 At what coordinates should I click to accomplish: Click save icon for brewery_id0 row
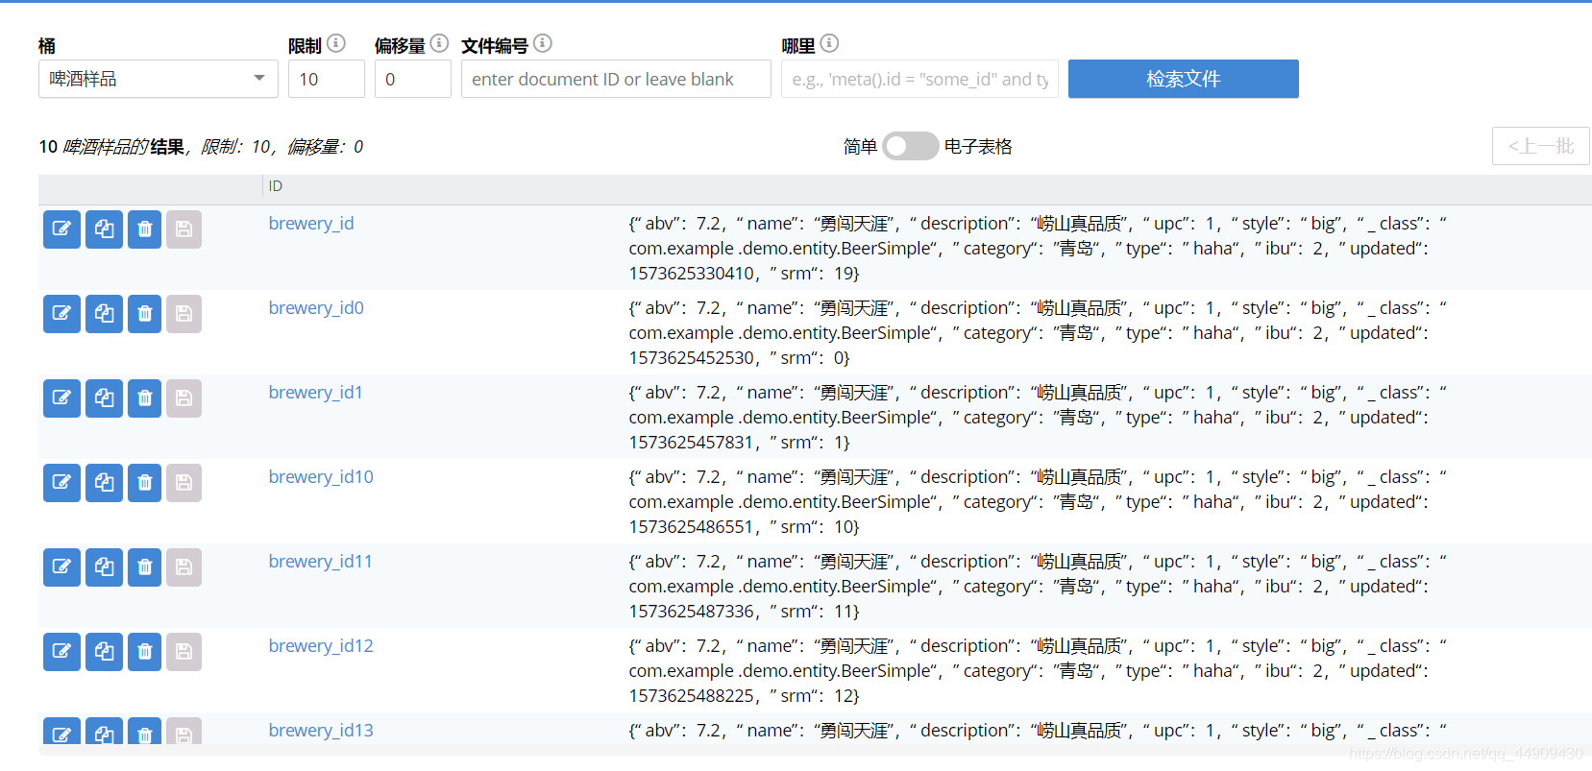pyautogui.click(x=184, y=314)
